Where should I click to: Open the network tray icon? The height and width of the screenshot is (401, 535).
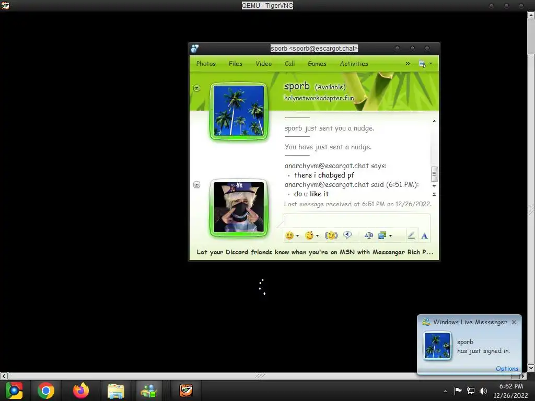[x=471, y=391]
